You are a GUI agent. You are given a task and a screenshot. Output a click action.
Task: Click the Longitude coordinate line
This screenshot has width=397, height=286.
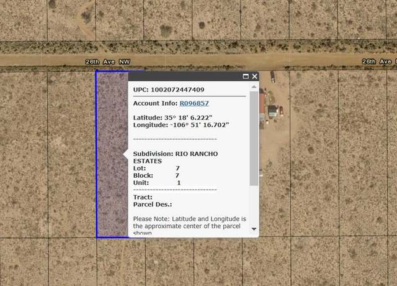coord(181,125)
